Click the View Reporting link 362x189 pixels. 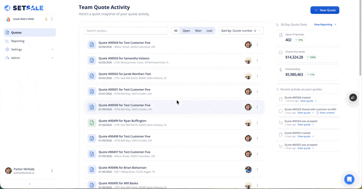pos(325,24)
